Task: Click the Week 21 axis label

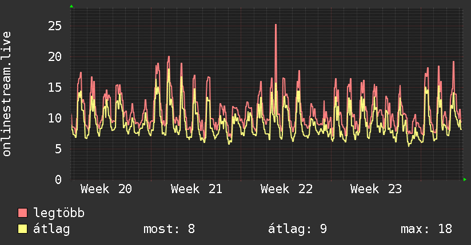Action: click(x=197, y=189)
